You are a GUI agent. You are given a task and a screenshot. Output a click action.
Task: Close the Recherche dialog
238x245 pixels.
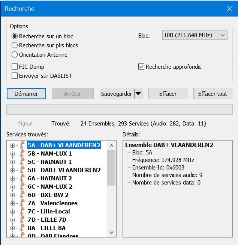coord(229,9)
